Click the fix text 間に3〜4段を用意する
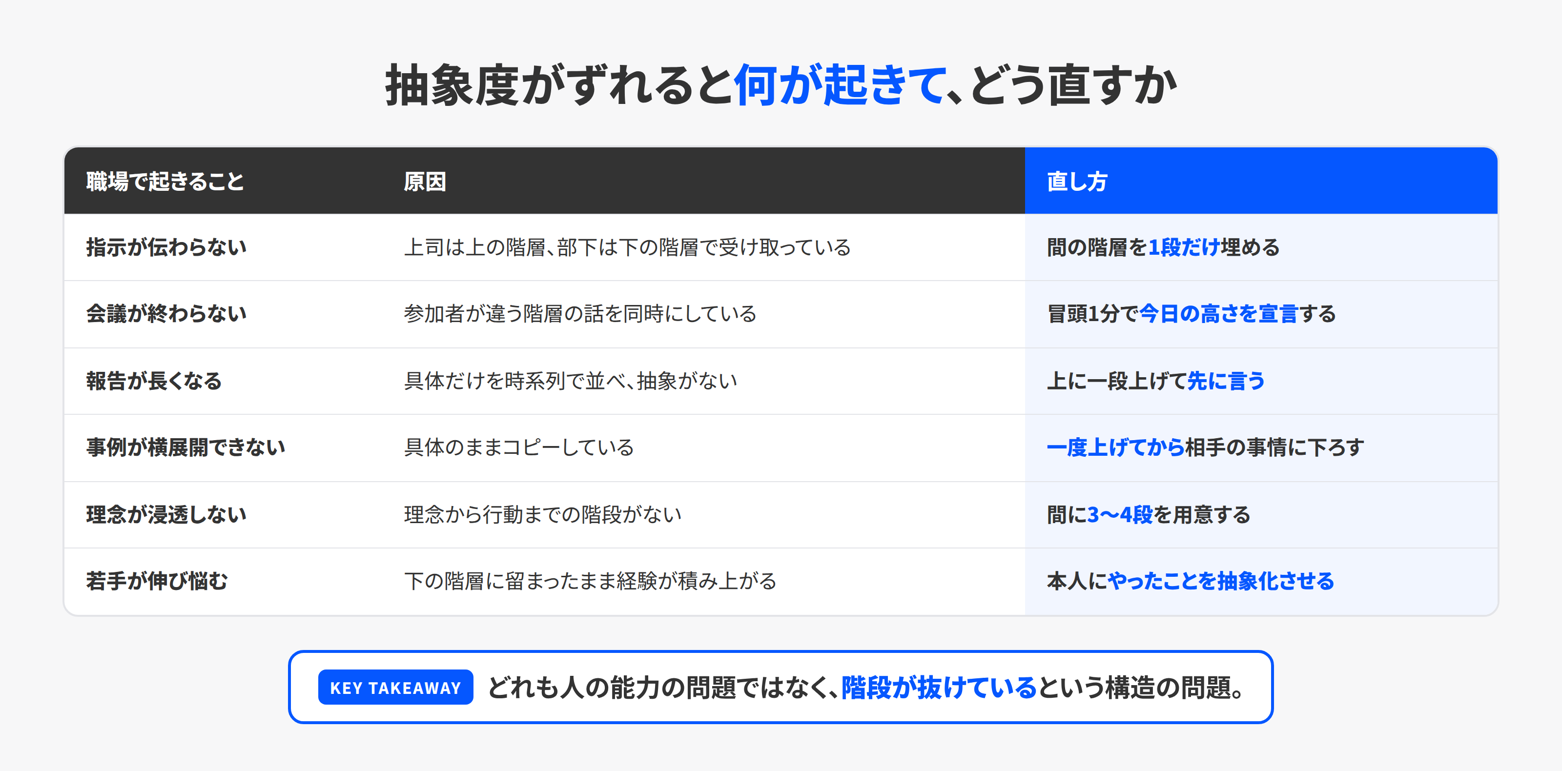 coord(1149,515)
